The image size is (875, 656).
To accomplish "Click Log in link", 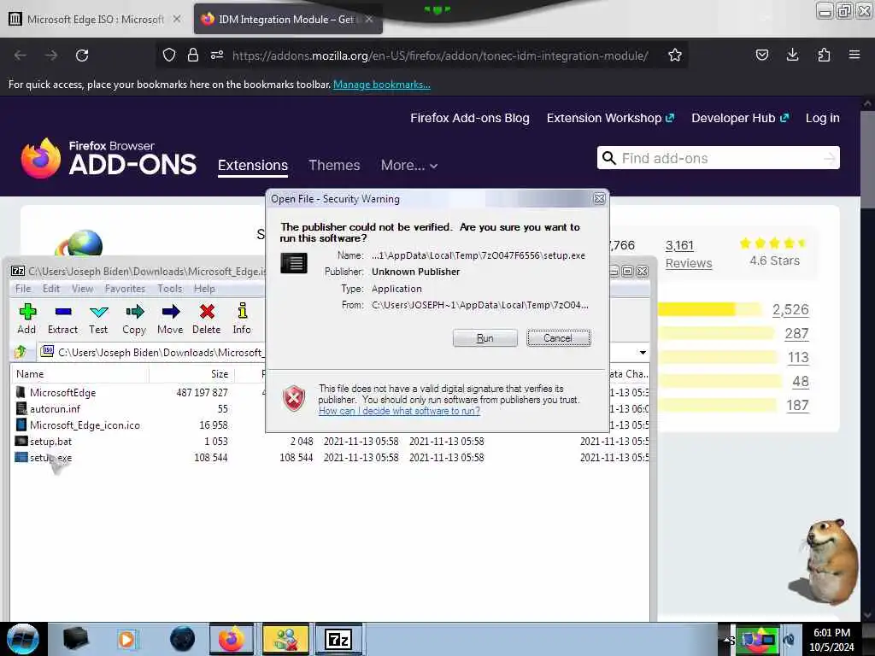I will 823,118.
